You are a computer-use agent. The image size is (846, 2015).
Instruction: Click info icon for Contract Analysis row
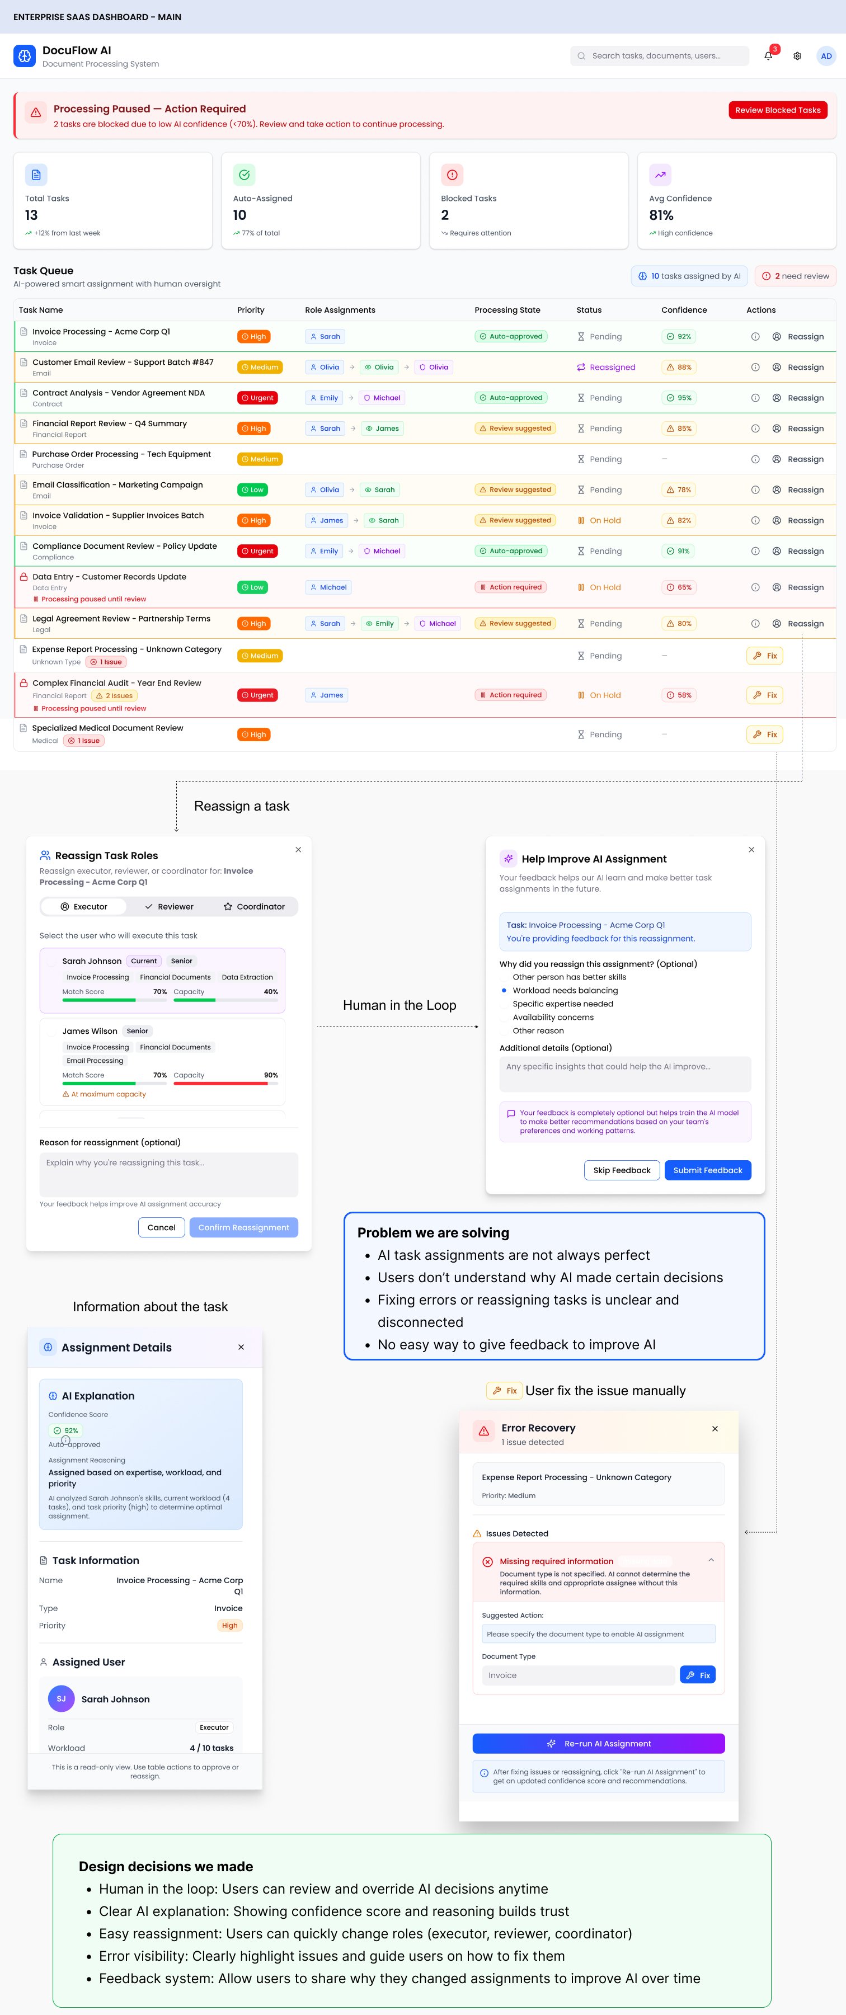coord(754,398)
